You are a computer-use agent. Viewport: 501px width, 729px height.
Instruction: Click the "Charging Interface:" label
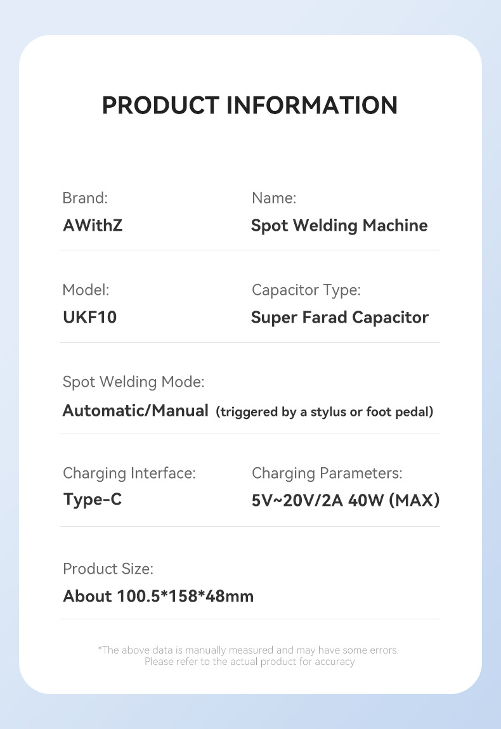(x=129, y=473)
